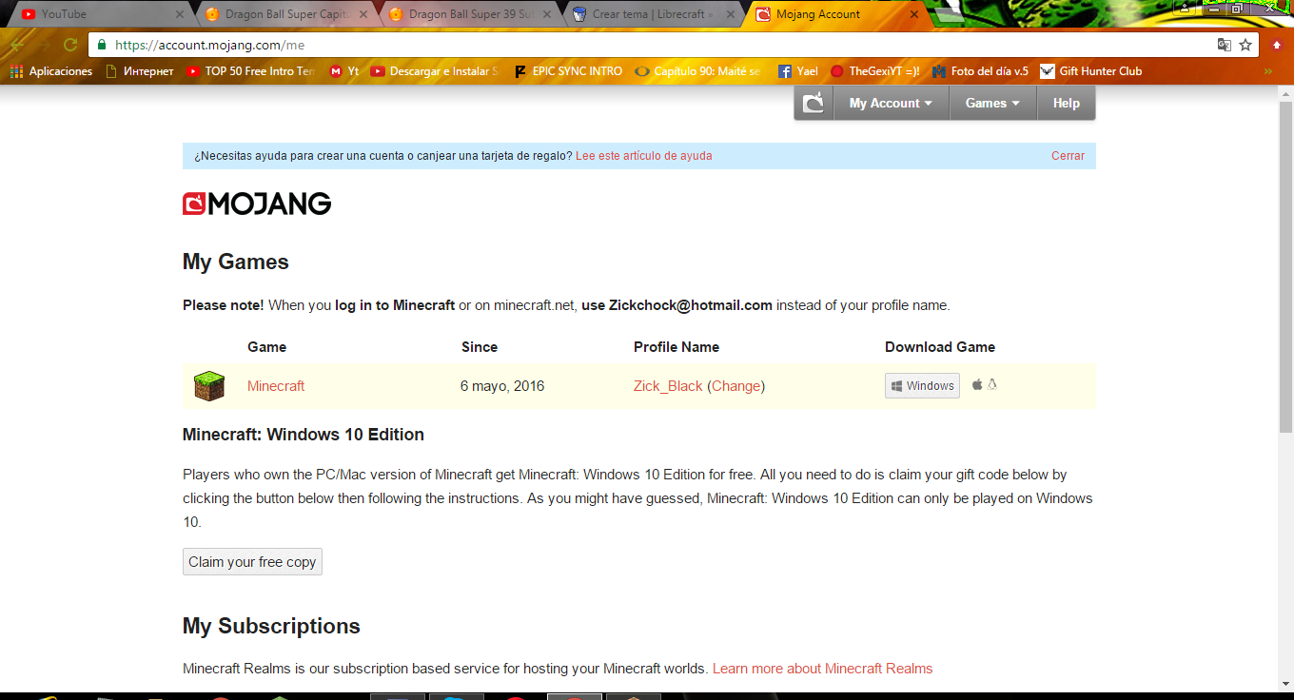Click the My Games heading
The height and width of the screenshot is (700, 1294).
pyautogui.click(x=236, y=262)
